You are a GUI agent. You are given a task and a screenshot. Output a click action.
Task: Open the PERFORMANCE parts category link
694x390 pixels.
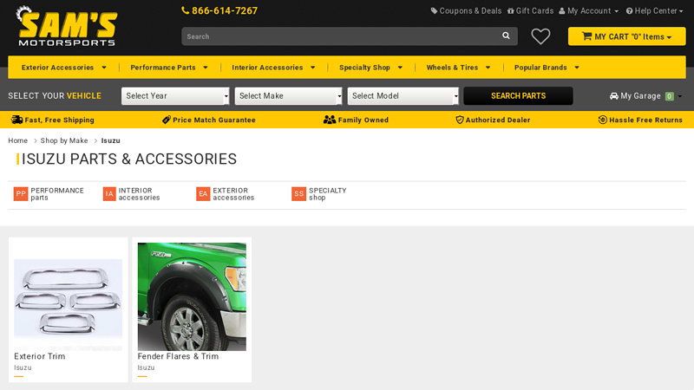pyautogui.click(x=57, y=193)
